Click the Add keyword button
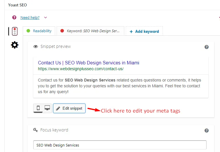The image size is (220, 152). [x=144, y=31]
